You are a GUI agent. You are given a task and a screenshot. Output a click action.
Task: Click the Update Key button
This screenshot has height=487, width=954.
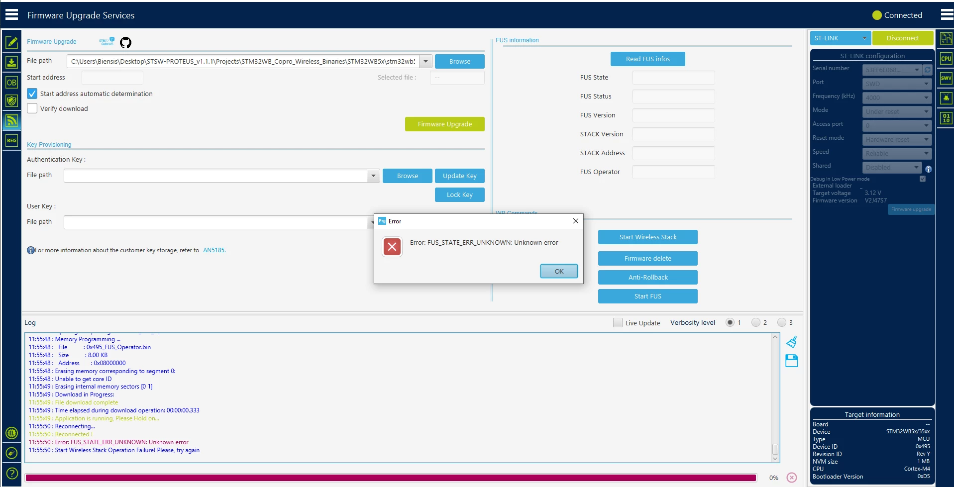[x=459, y=176]
